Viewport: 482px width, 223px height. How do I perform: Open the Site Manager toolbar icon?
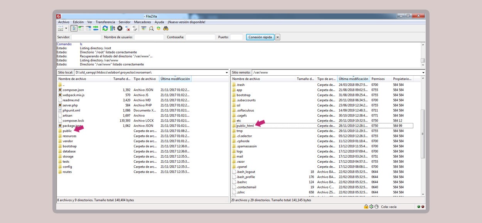coord(61,28)
